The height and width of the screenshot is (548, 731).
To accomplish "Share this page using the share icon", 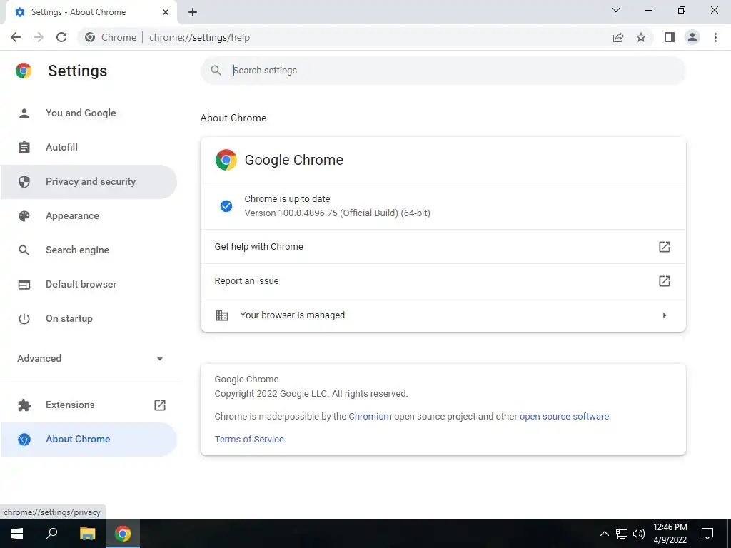I will (618, 37).
